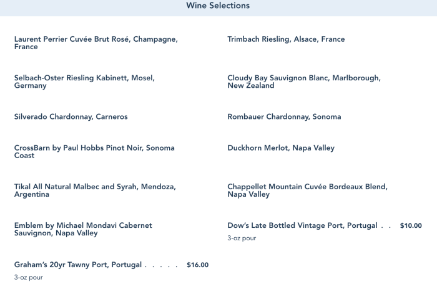
Task: Click the $16.00 price
Action: tap(197, 265)
